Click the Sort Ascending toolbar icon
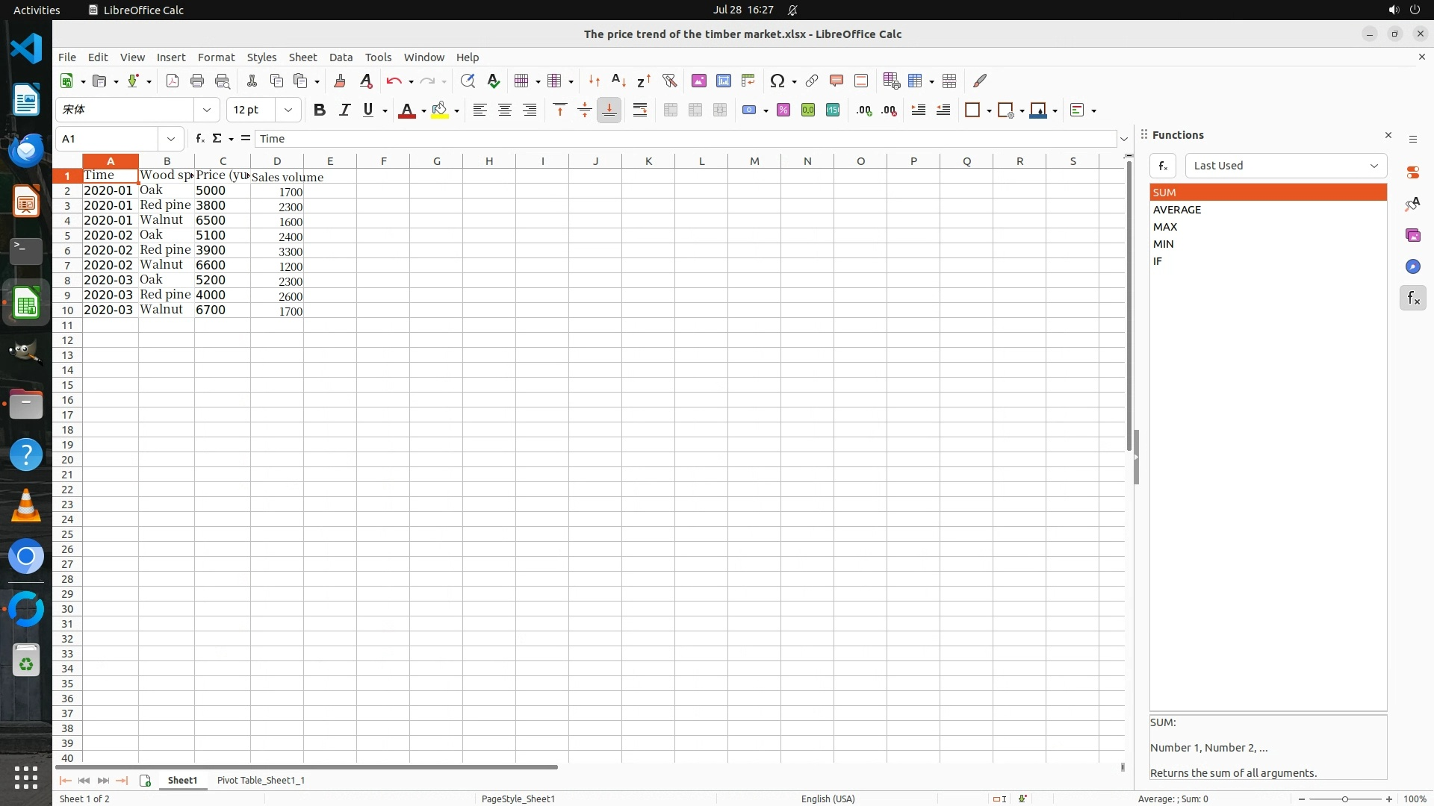 click(618, 81)
